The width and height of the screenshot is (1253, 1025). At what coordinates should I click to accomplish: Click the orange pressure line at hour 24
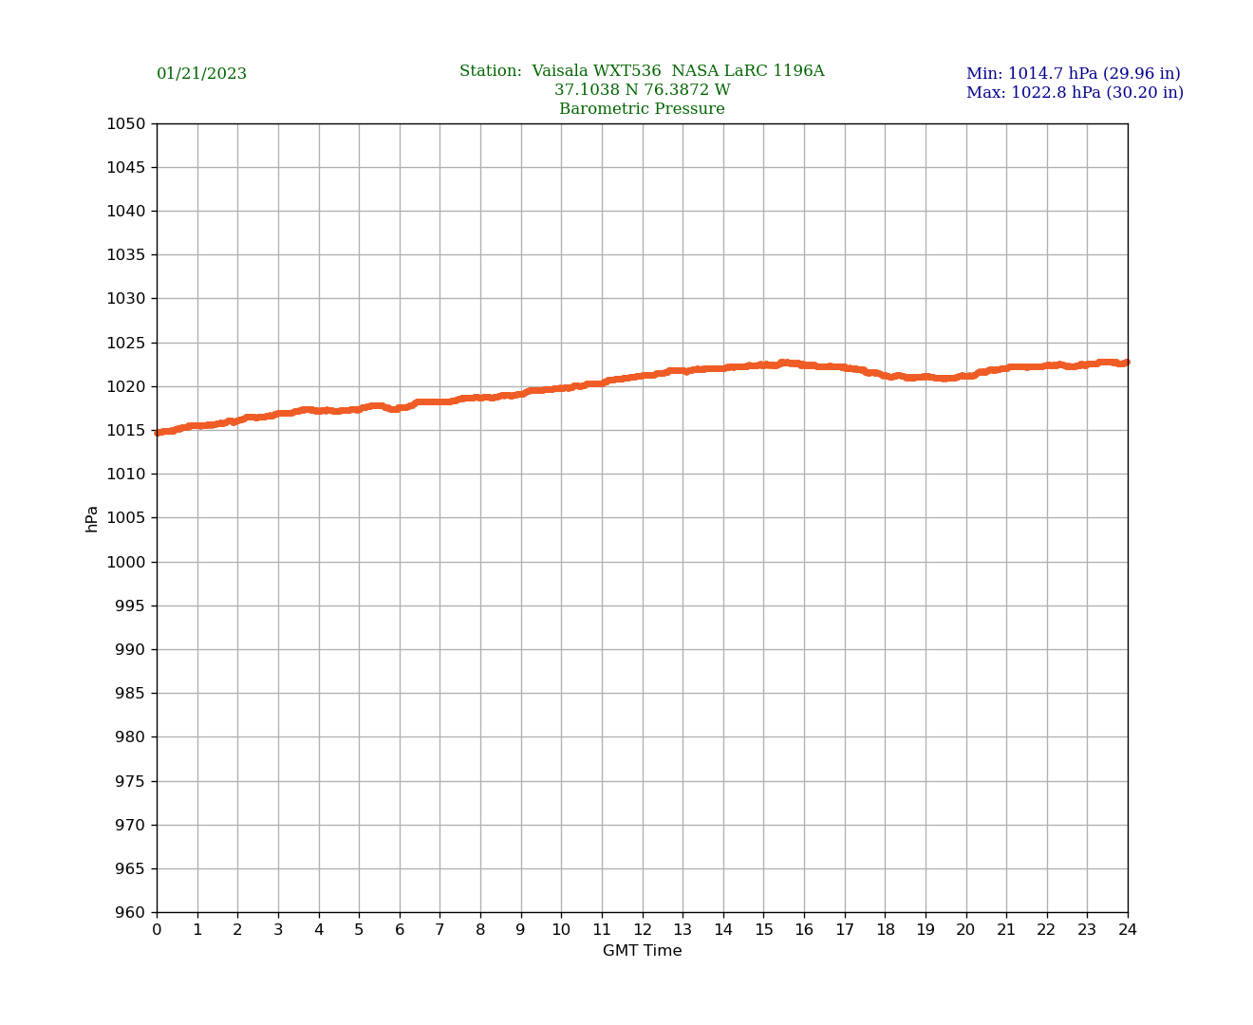(x=1126, y=362)
